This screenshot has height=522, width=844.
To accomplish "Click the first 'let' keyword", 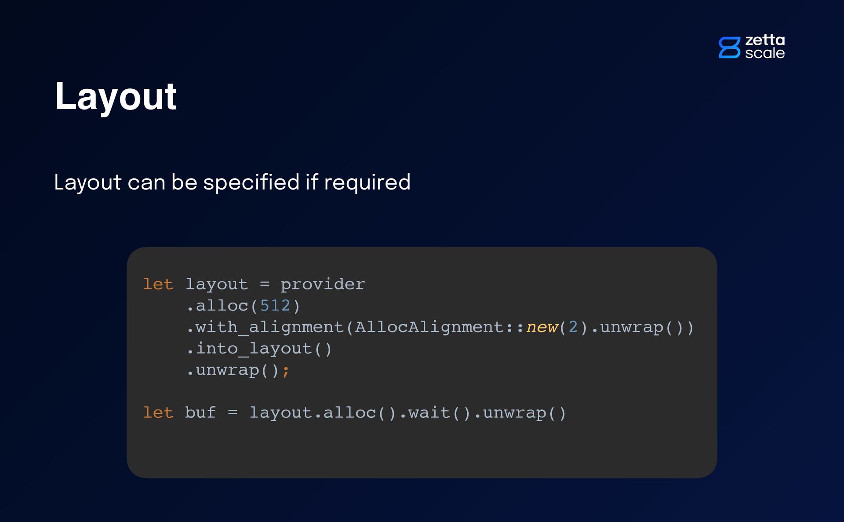I will coord(158,285).
